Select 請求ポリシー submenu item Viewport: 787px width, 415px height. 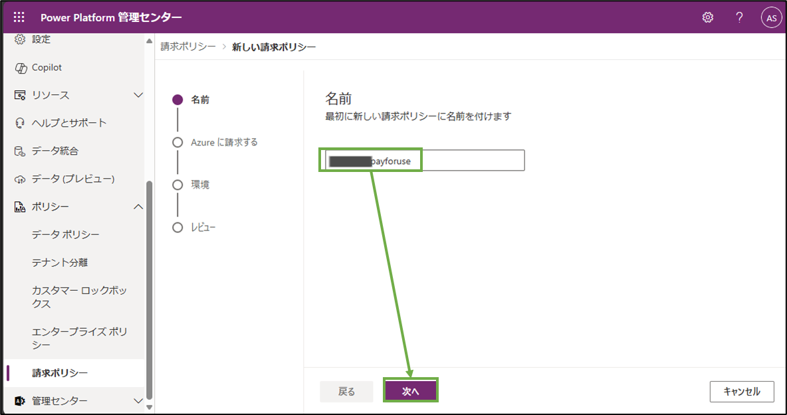coord(60,373)
